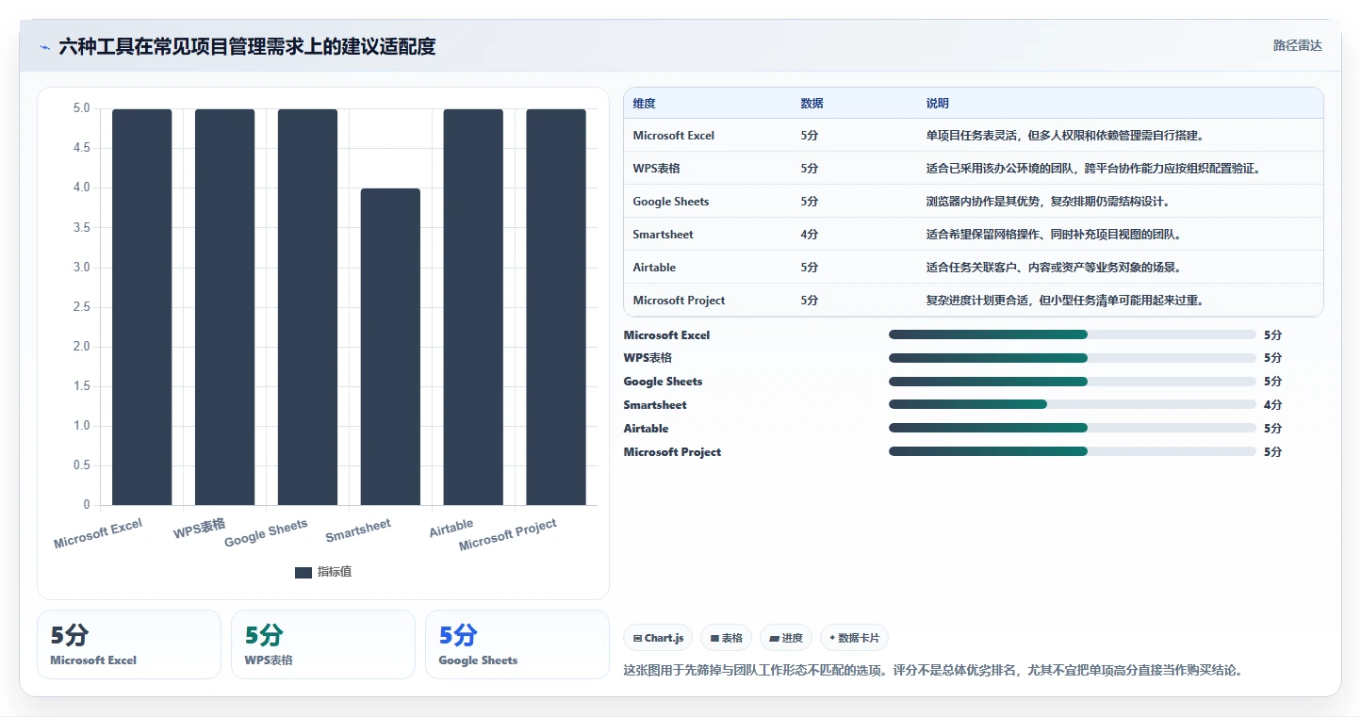Click the 5.0 tick on the y-axis
The image size is (1361, 717).
[82, 108]
